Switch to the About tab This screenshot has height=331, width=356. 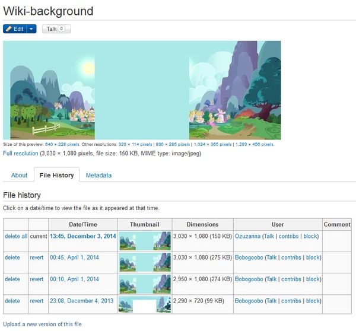pos(20,175)
